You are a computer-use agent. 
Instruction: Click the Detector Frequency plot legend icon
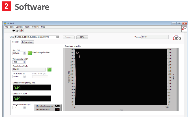click(57, 106)
